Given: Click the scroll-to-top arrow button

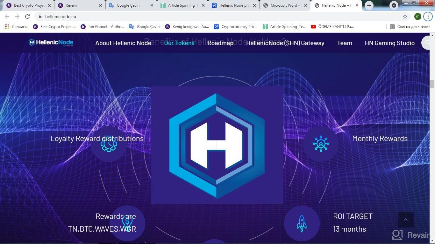Looking at the screenshot, I should click(406, 220).
